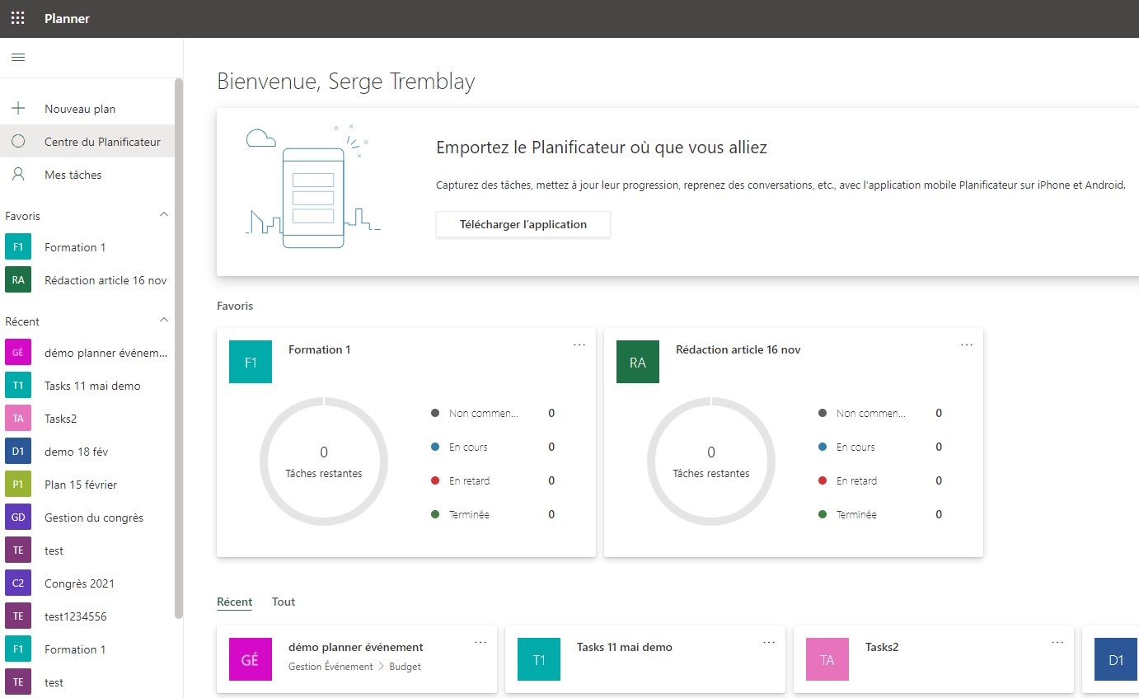This screenshot has height=698, width=1139.
Task: Open démo planner événem... in sidebar
Action: click(x=87, y=353)
